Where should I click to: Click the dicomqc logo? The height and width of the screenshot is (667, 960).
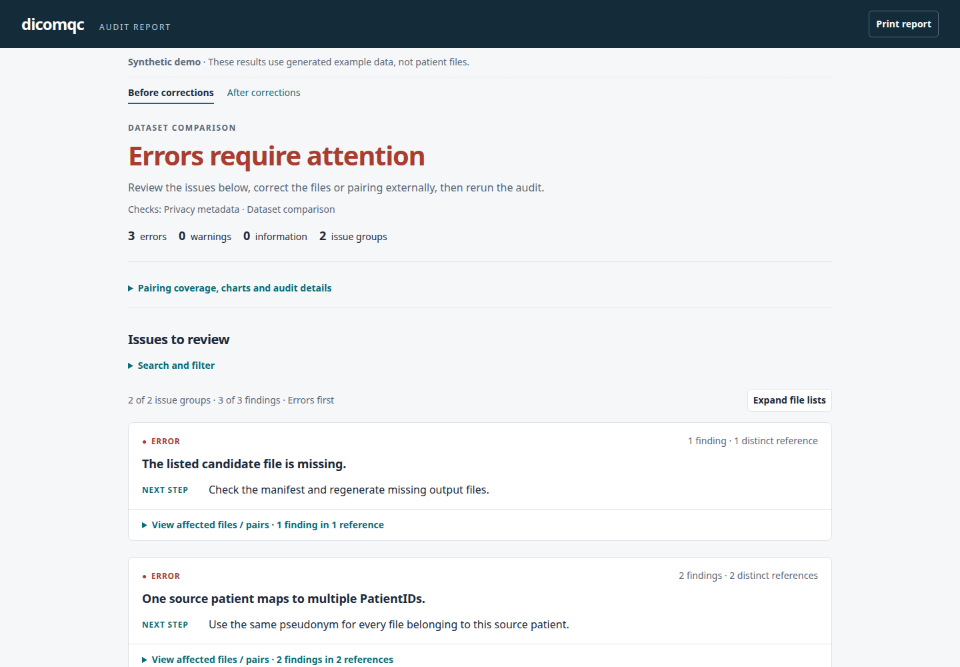coord(53,25)
